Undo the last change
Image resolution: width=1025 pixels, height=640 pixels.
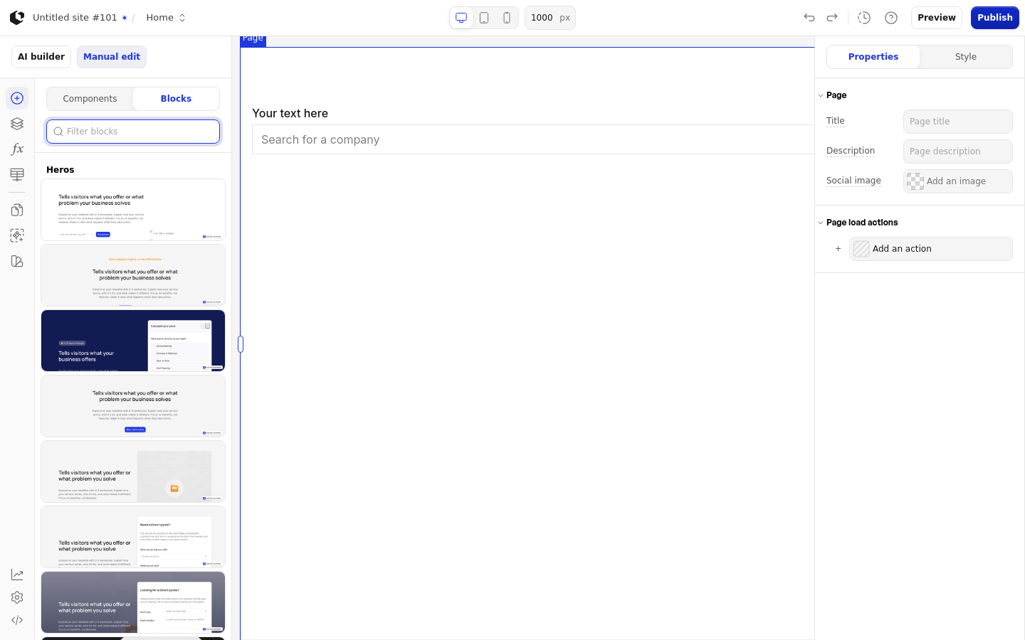click(x=809, y=18)
